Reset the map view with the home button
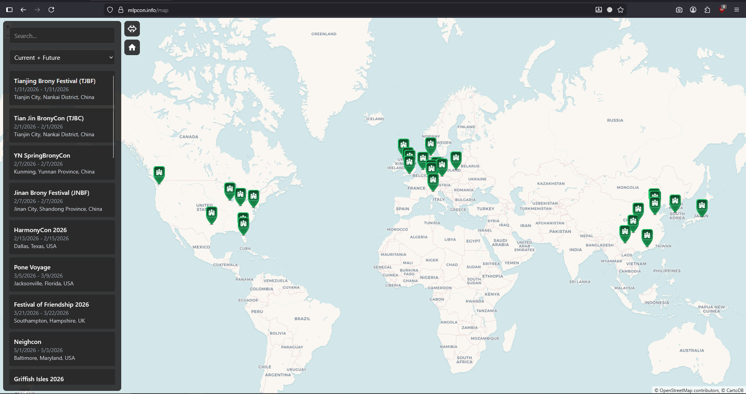 [x=132, y=47]
